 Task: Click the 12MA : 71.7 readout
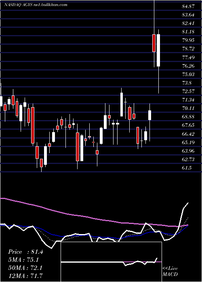coord(25,275)
